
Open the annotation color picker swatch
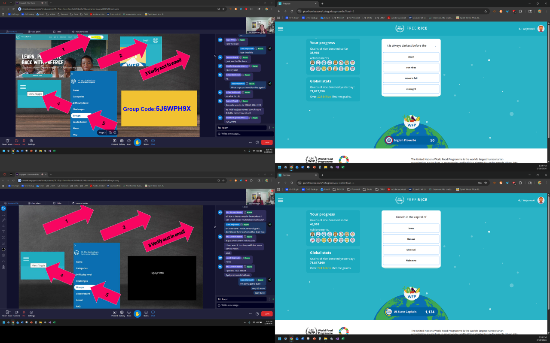click(3, 249)
